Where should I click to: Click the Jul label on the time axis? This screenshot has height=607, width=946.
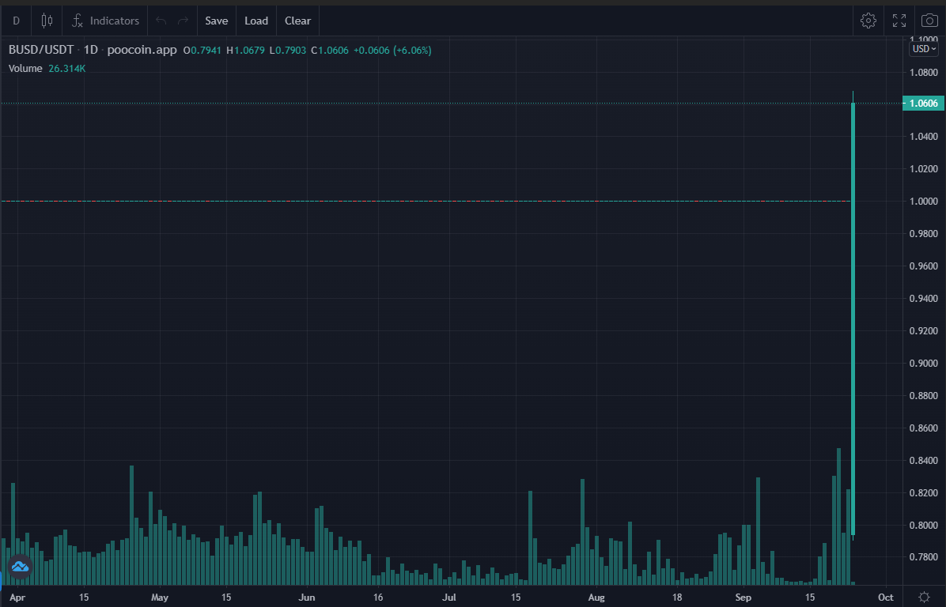pyautogui.click(x=448, y=598)
